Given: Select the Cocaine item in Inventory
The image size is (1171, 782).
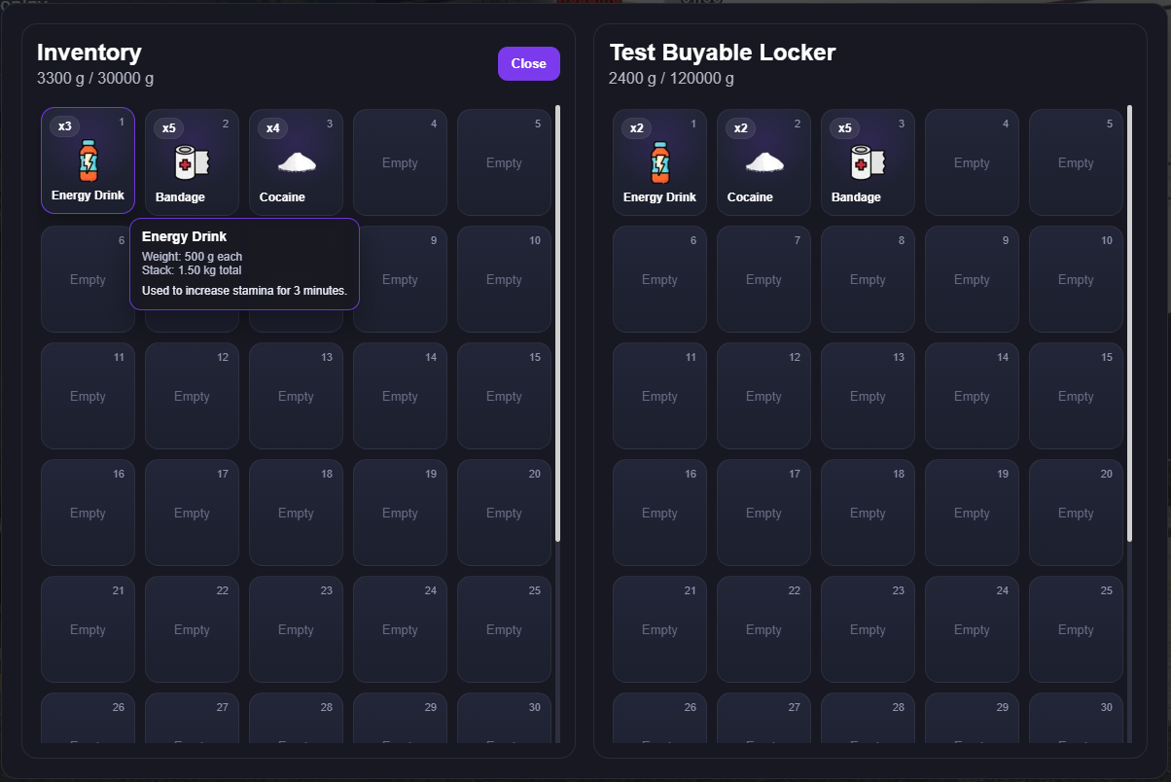Looking at the screenshot, I should [x=296, y=162].
